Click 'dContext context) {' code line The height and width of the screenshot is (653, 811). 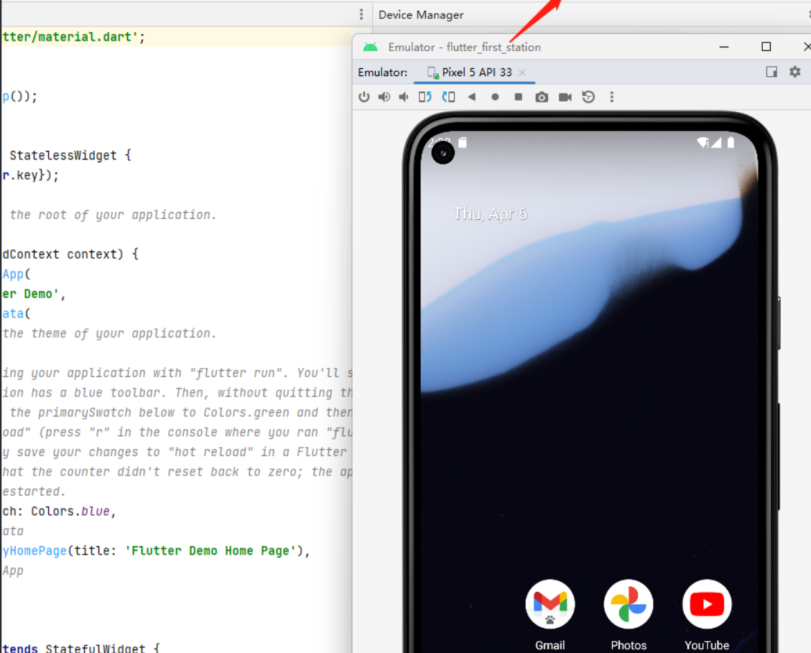70,254
